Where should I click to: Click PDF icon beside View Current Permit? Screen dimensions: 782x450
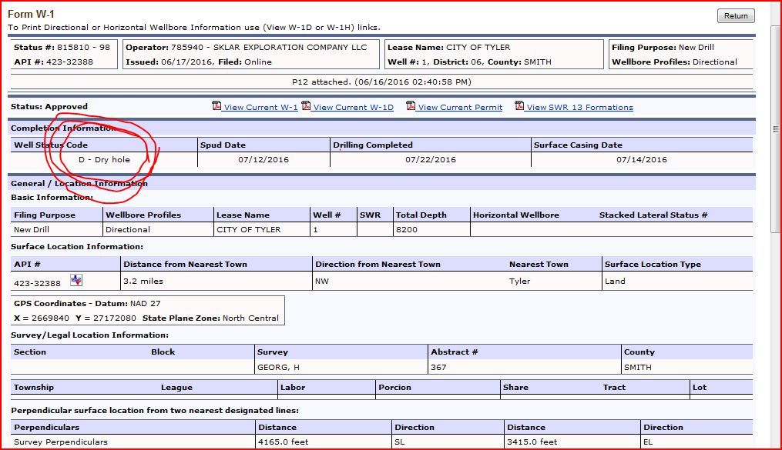coord(411,105)
